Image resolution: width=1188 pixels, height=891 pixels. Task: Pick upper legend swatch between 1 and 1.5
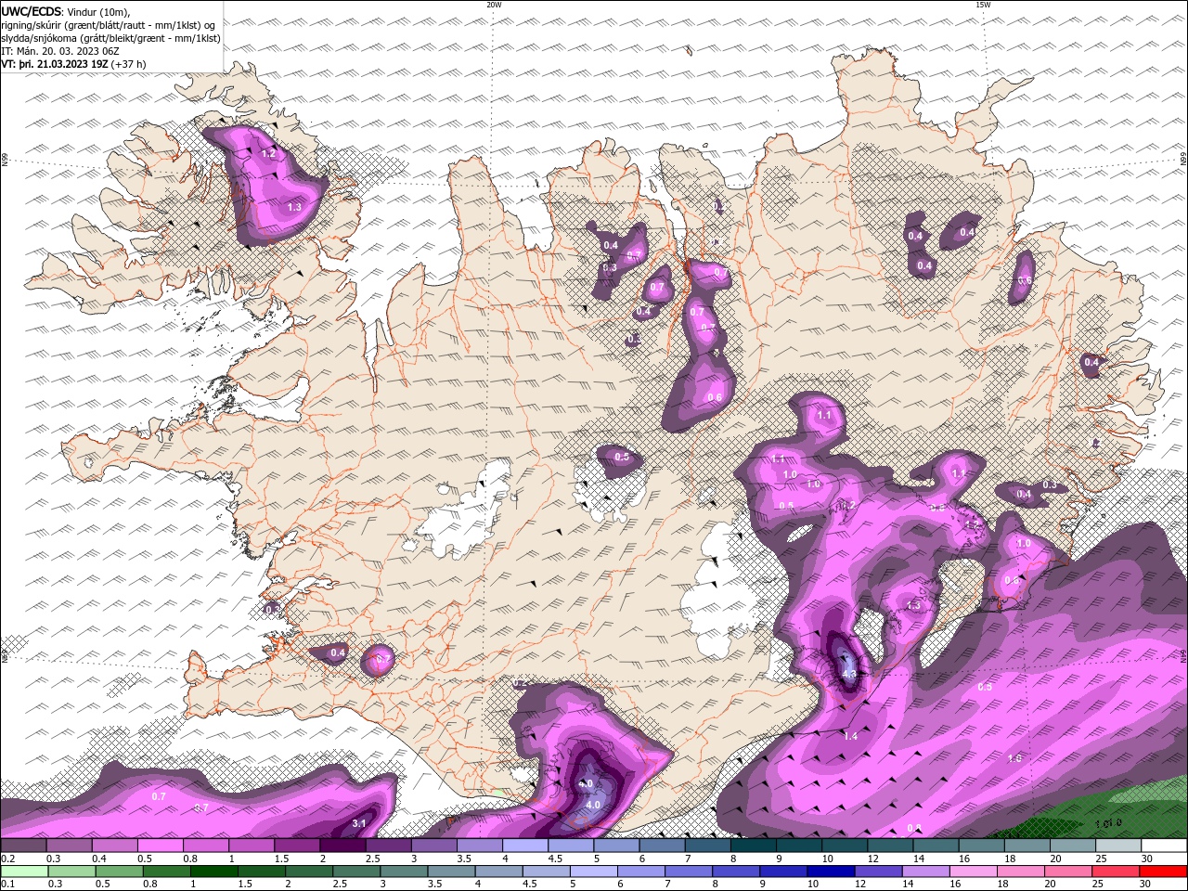point(252,846)
